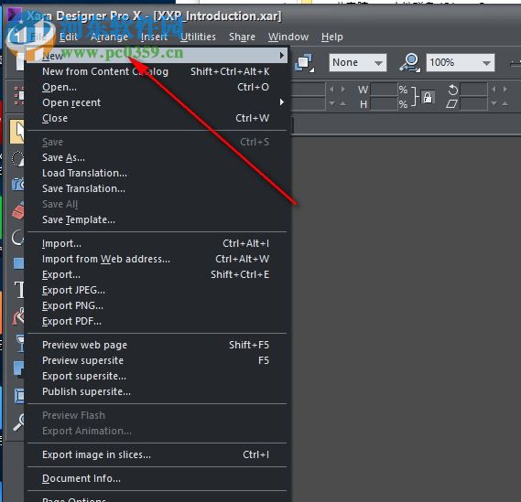The image size is (521, 502).
Task: Choose Export... with Shift+Ctrl+E shortcut
Action: (x=157, y=274)
